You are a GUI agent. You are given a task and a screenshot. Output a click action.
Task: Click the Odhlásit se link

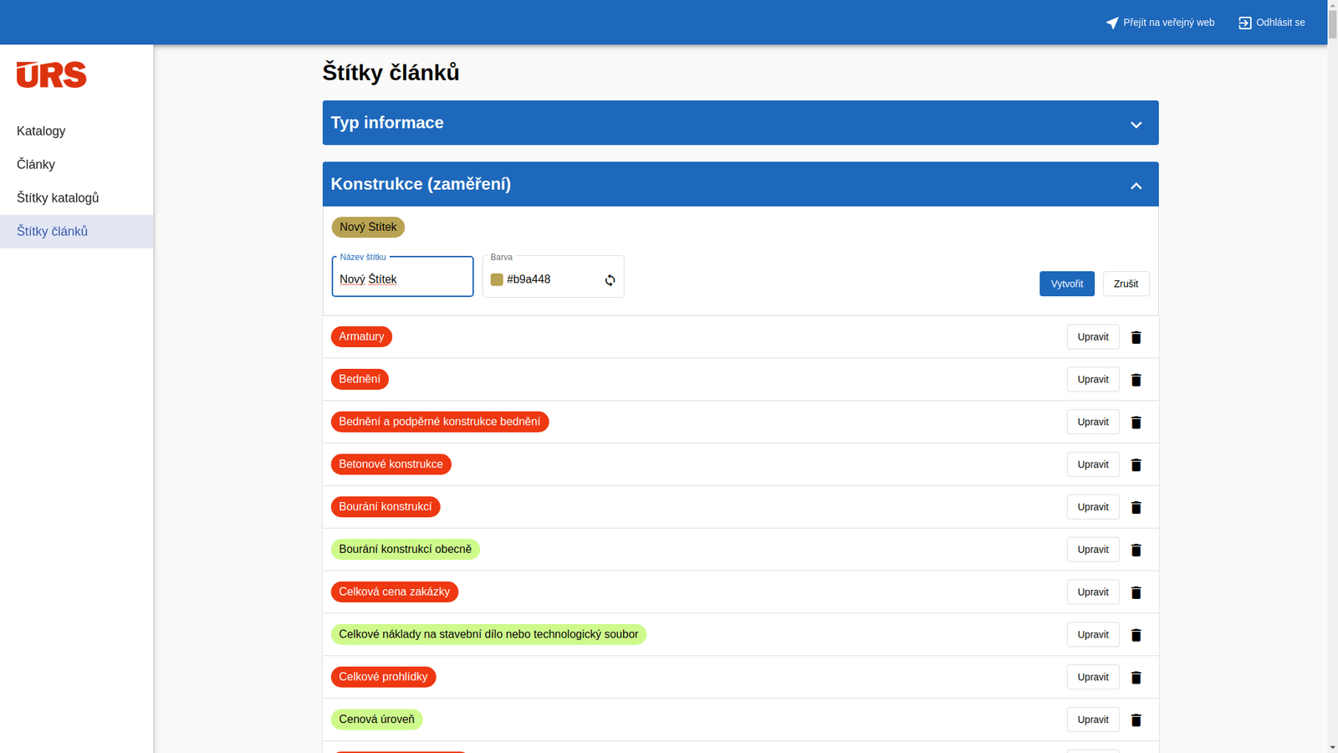(x=1272, y=23)
